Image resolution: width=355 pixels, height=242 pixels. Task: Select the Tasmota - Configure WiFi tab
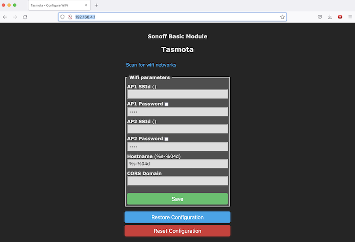(59, 5)
